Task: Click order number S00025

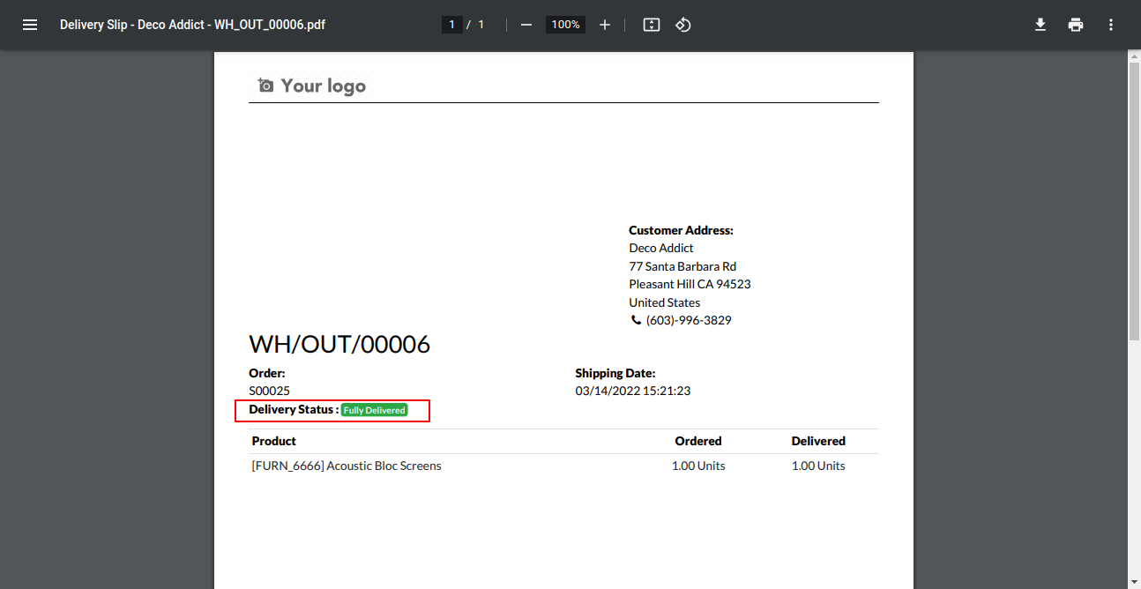Action: click(270, 391)
